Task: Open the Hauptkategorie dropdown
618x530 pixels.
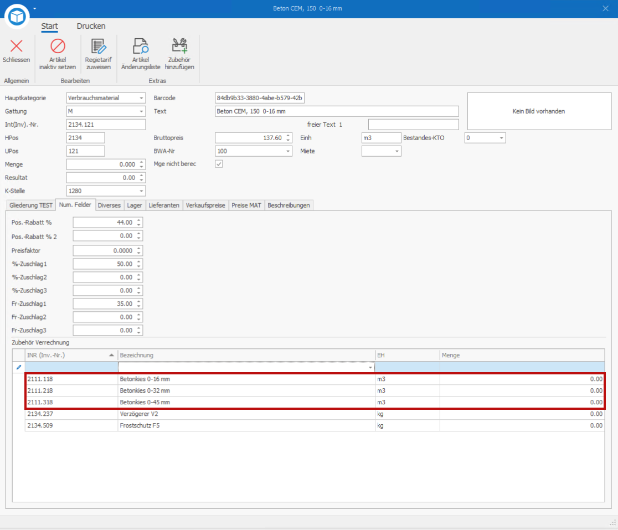Action: click(x=141, y=98)
